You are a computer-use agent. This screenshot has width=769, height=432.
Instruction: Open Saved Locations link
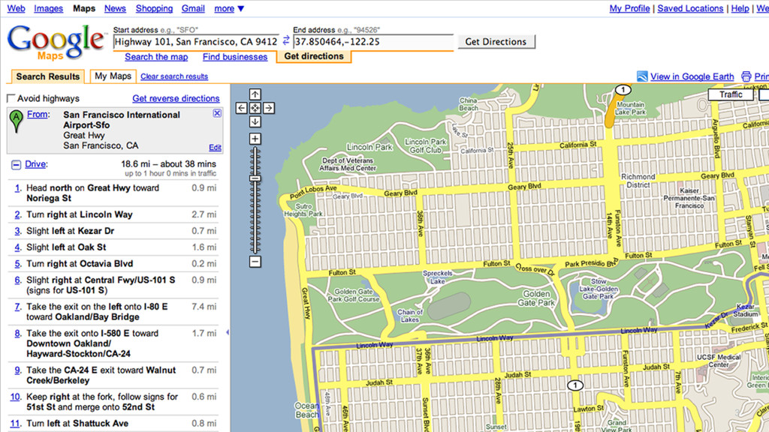pos(690,8)
